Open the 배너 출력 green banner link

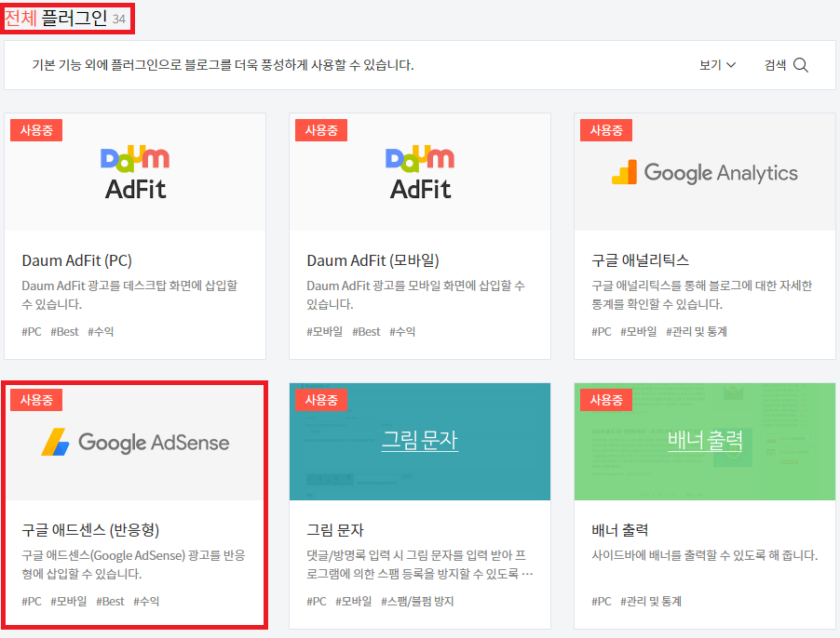click(705, 440)
